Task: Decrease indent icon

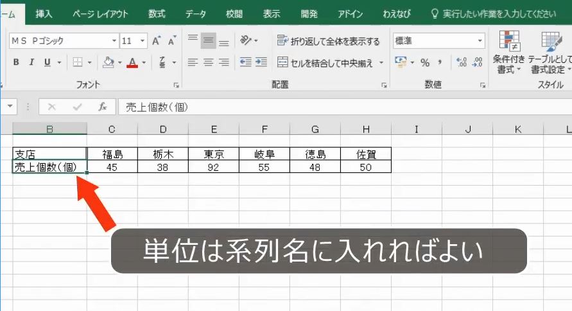Action: click(x=246, y=62)
